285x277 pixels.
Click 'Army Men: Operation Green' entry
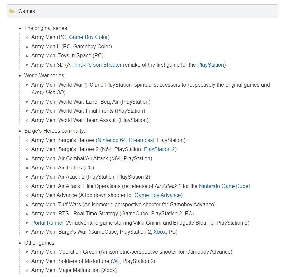tap(132, 252)
